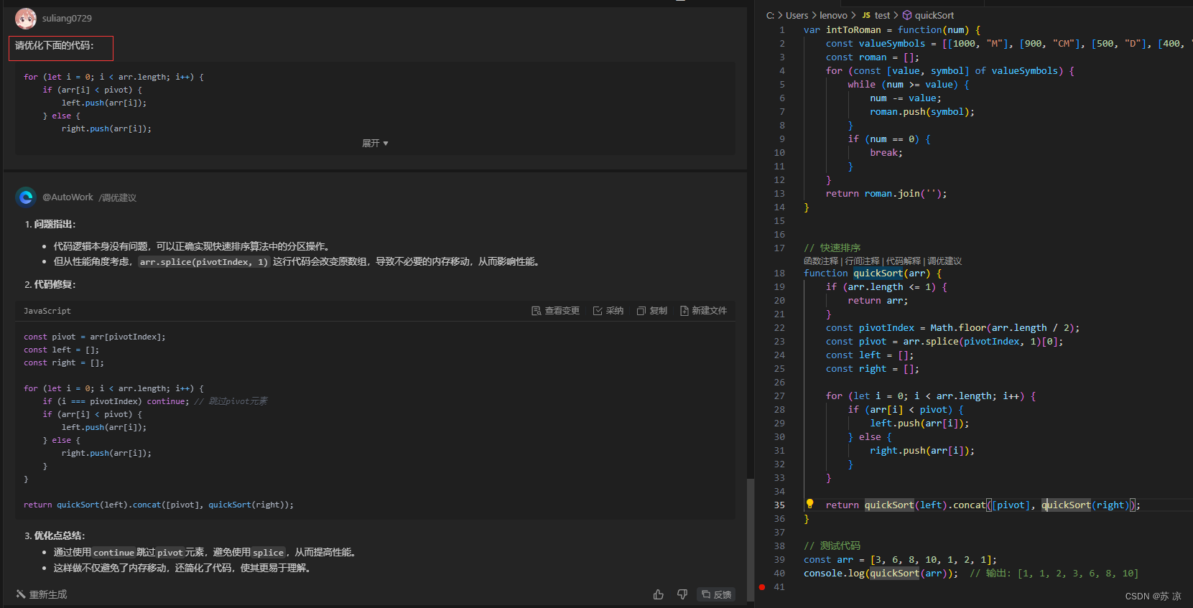
Task: Accept the code with 采纳 button
Action: (608, 311)
